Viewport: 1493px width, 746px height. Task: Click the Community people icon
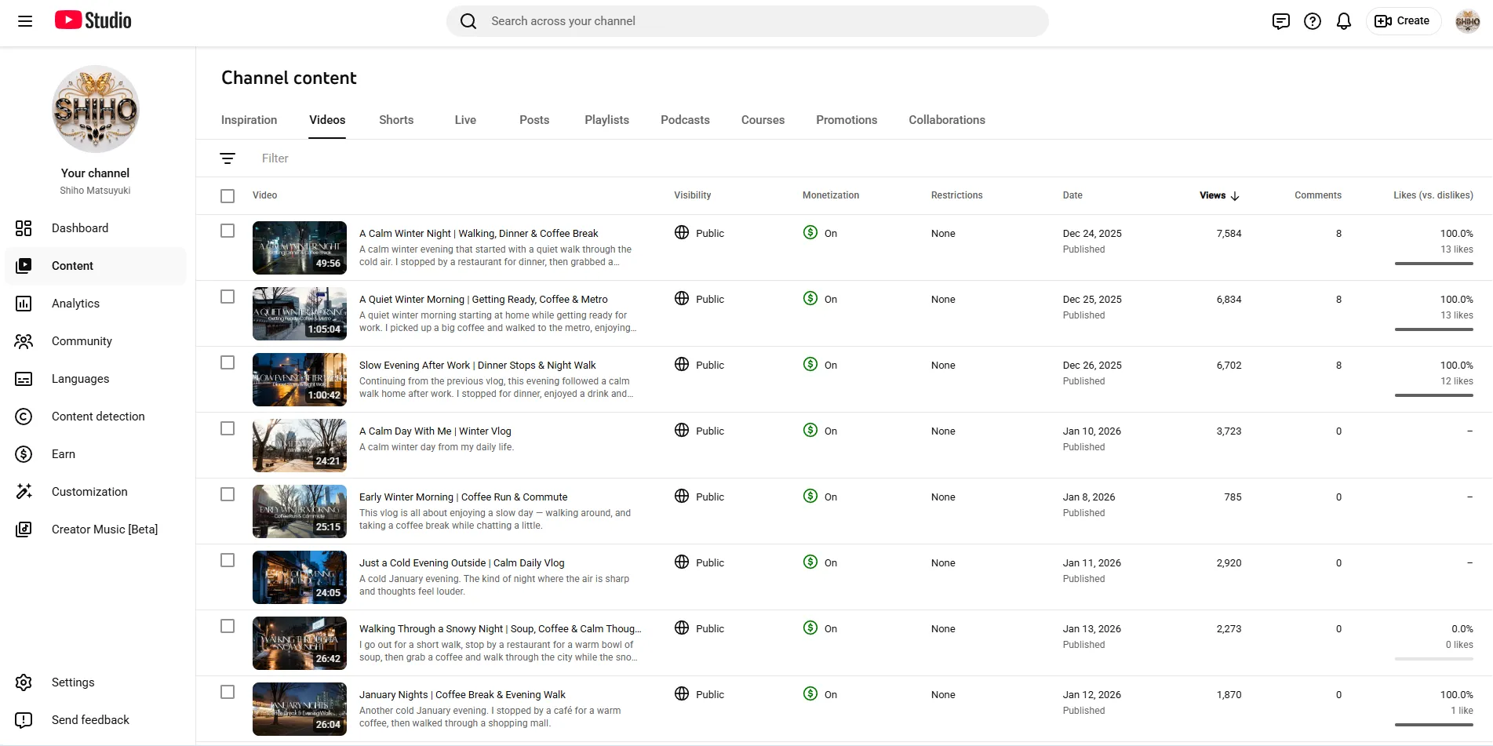tap(24, 341)
